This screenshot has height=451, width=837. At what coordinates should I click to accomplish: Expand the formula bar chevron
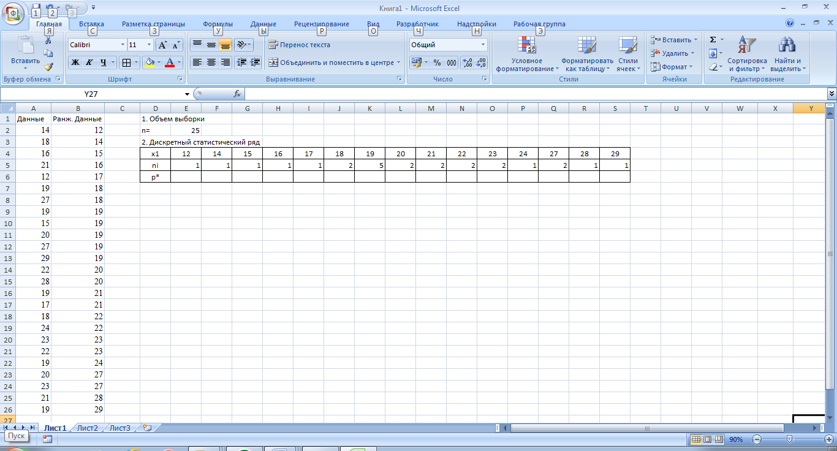(x=831, y=94)
